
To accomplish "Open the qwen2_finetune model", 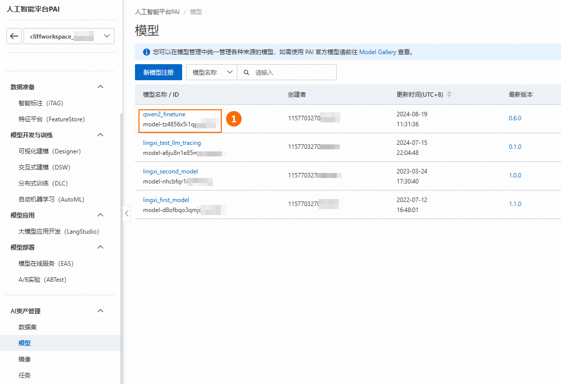I will point(164,114).
